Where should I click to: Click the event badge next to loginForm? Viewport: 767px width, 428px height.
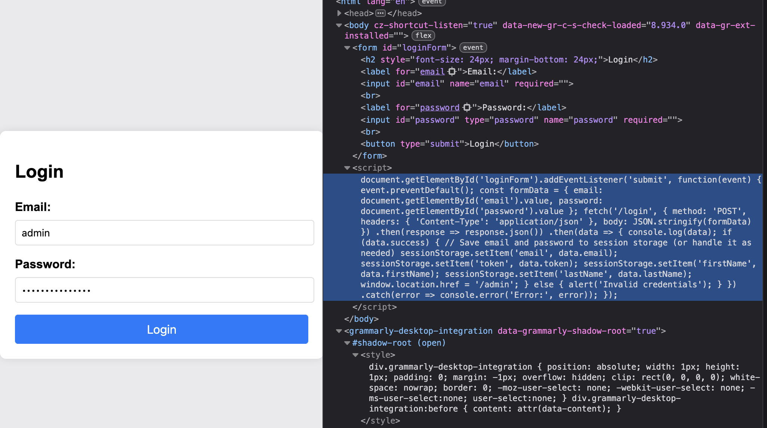[473, 48]
